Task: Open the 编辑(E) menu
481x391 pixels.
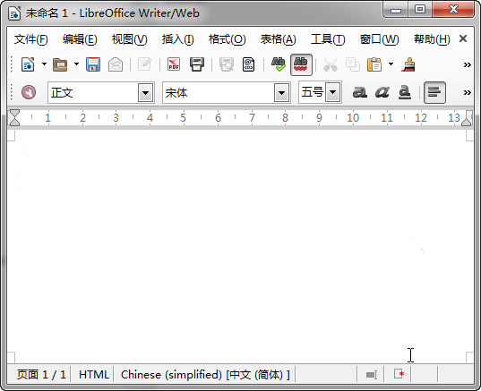Action: [x=80, y=39]
